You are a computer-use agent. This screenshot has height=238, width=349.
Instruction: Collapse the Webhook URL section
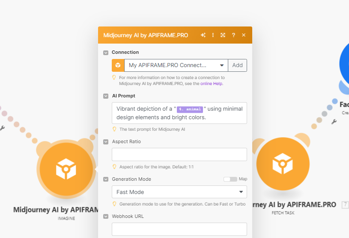(106, 217)
